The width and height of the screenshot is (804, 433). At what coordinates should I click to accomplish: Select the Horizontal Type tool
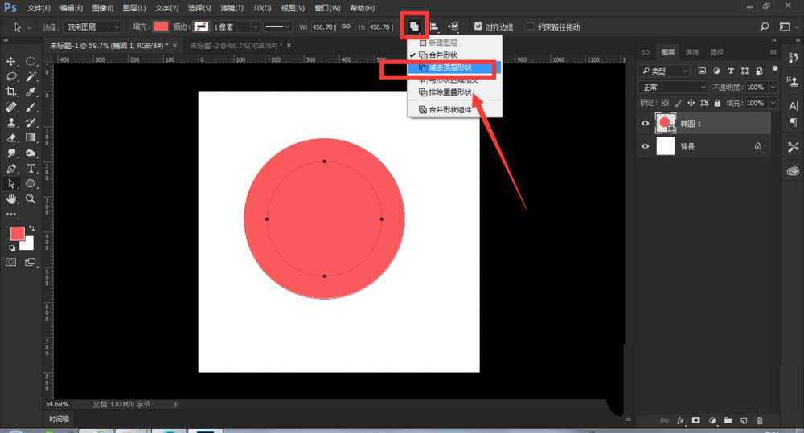(x=31, y=169)
